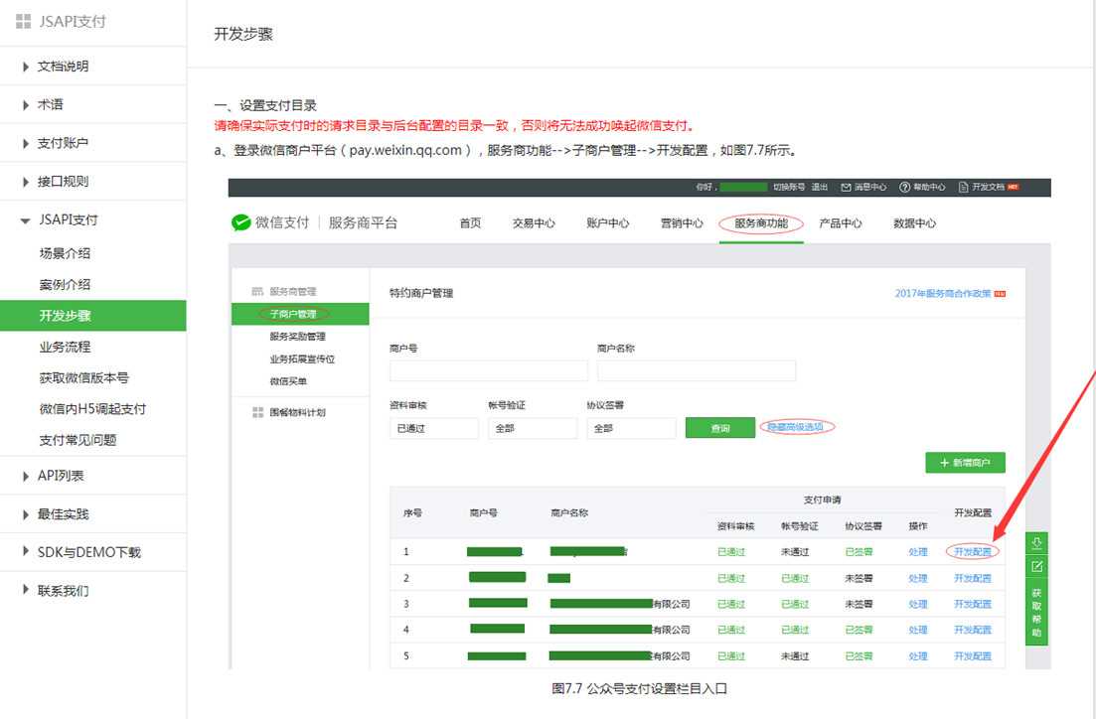Collapse the JSAPI支付 section in the sidebar tree
The height and width of the screenshot is (719, 1096).
pyautogui.click(x=26, y=220)
